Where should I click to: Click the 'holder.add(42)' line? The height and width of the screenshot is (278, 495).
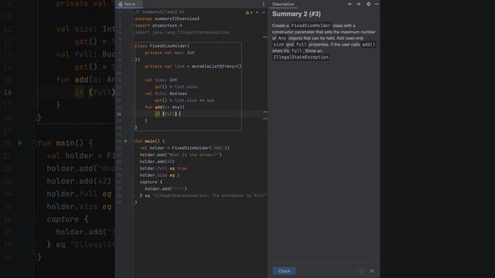click(x=157, y=161)
